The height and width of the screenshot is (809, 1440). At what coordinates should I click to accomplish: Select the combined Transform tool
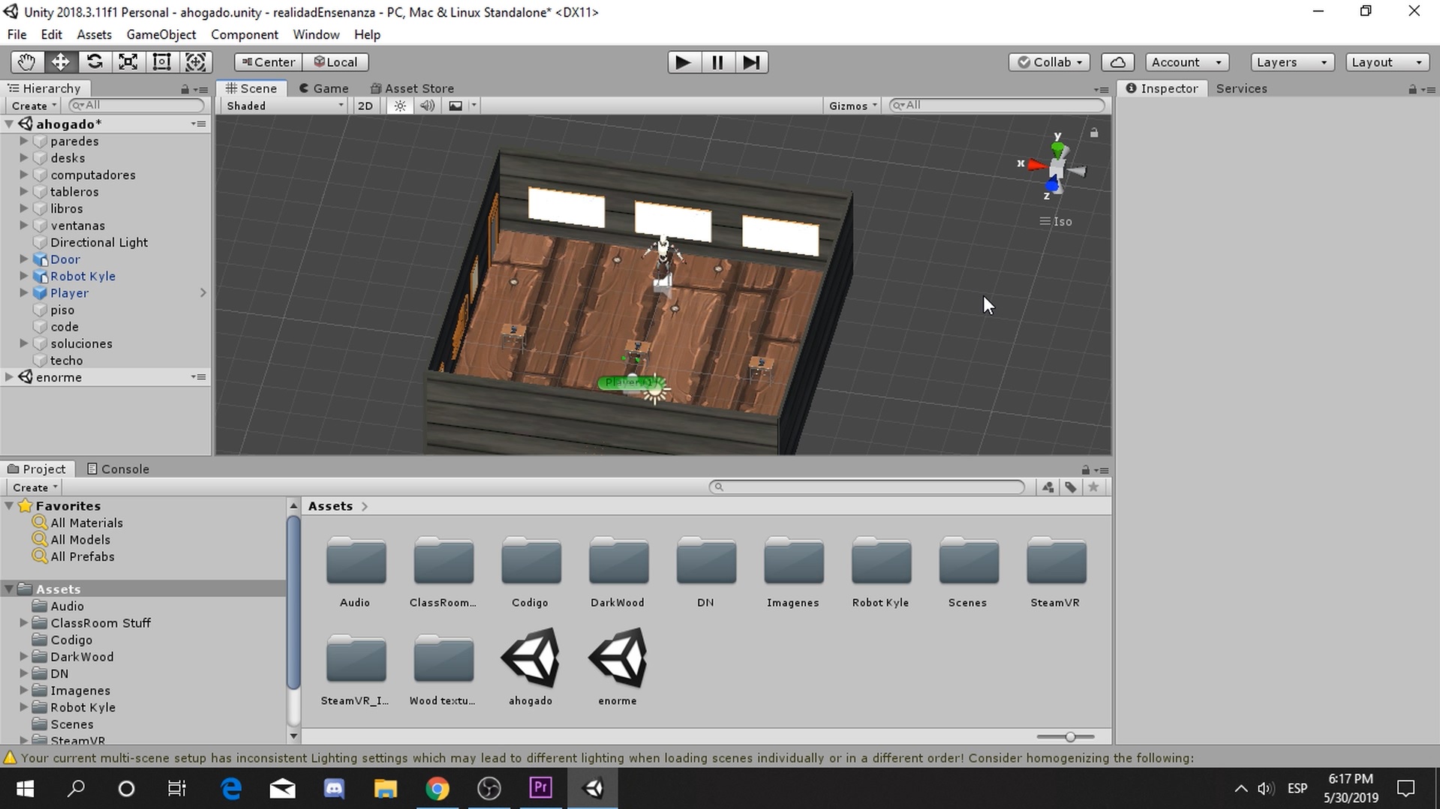pyautogui.click(x=196, y=62)
